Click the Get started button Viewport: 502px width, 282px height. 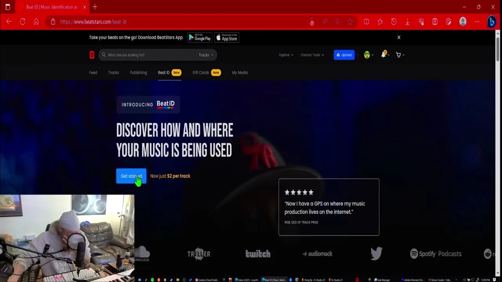pyautogui.click(x=131, y=176)
